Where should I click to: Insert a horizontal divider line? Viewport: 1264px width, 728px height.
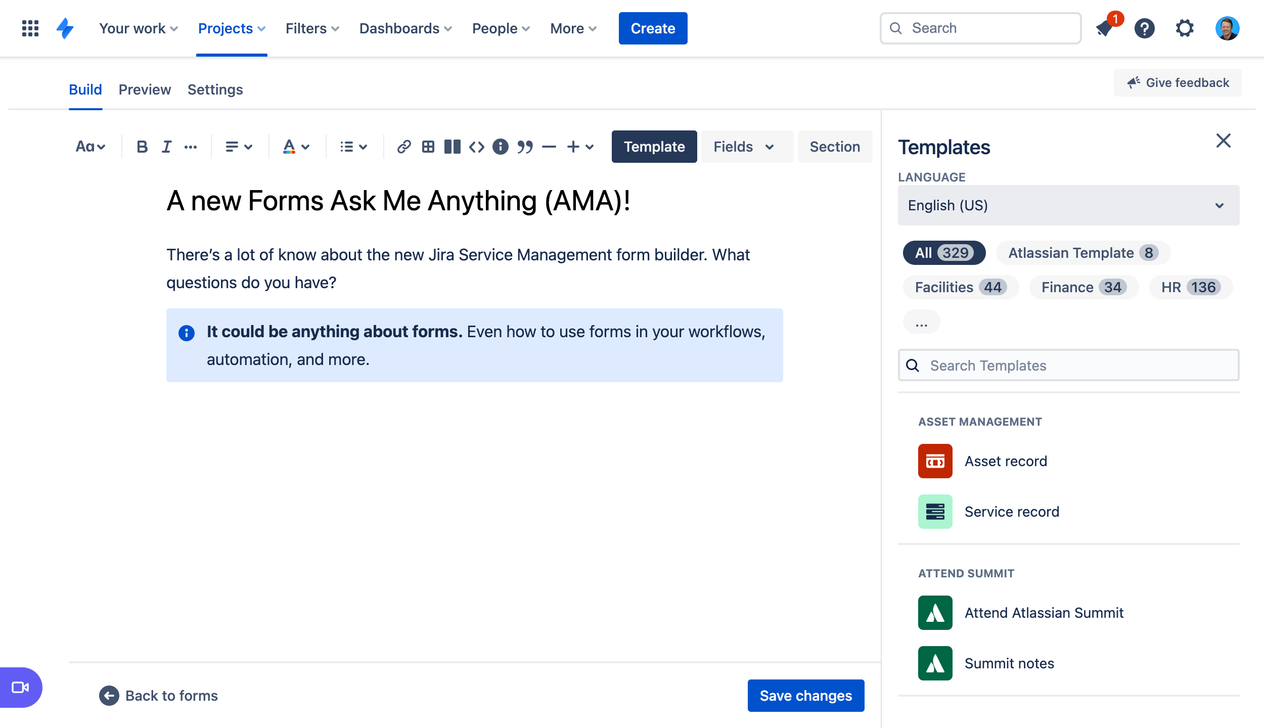[549, 147]
